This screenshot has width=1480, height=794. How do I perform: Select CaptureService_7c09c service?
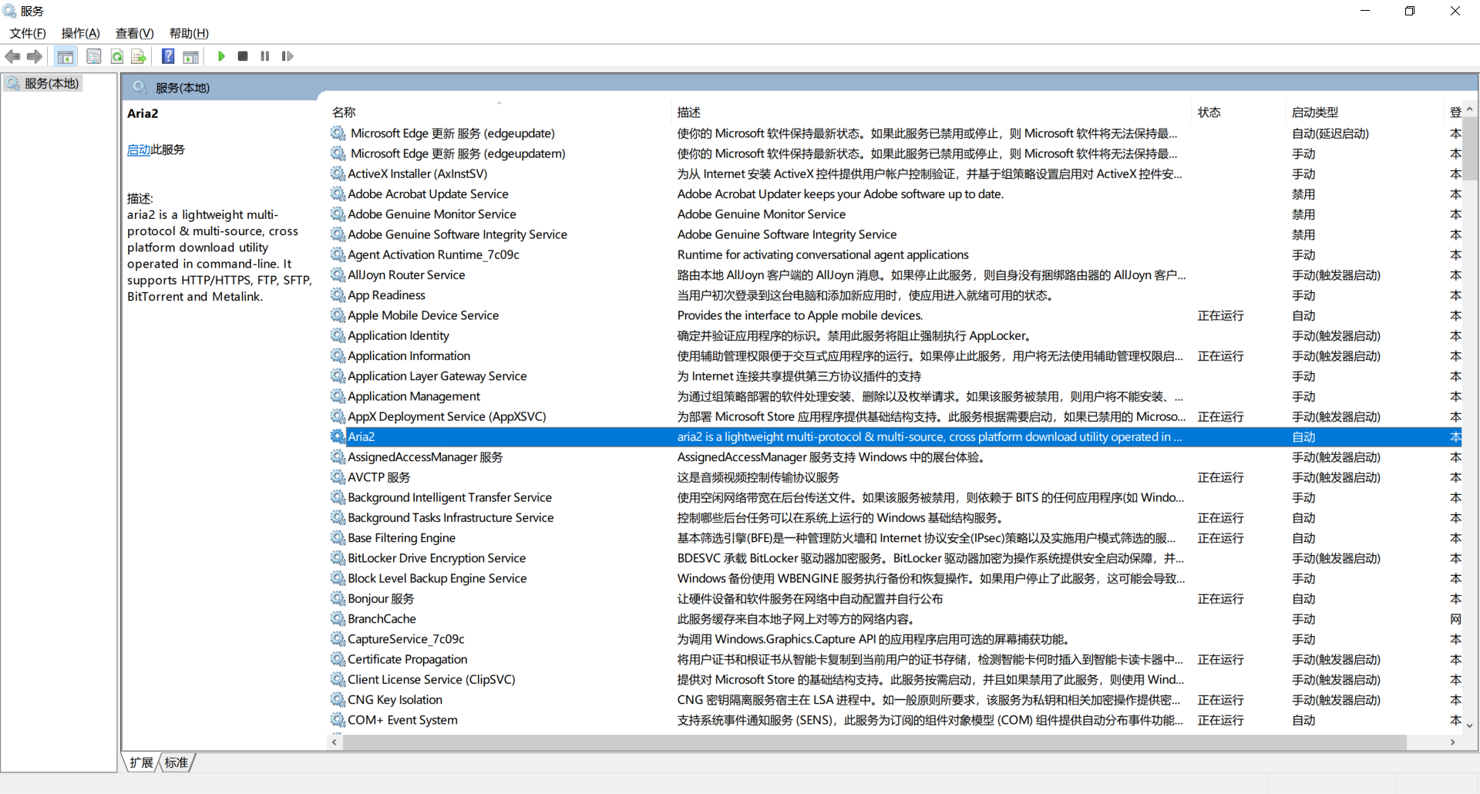point(406,639)
